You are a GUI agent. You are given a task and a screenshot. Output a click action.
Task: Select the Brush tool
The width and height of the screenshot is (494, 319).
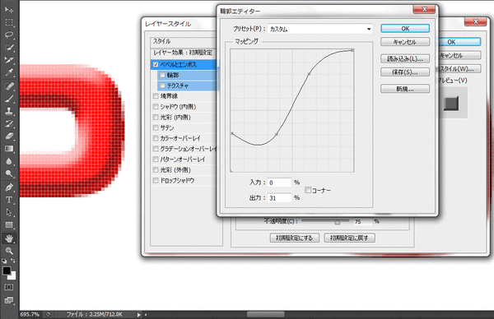9,99
